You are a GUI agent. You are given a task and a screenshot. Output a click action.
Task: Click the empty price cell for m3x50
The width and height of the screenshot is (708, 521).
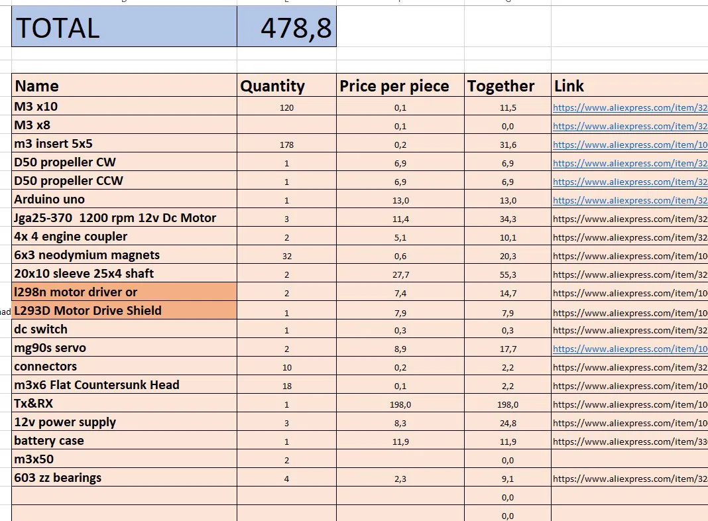click(400, 460)
